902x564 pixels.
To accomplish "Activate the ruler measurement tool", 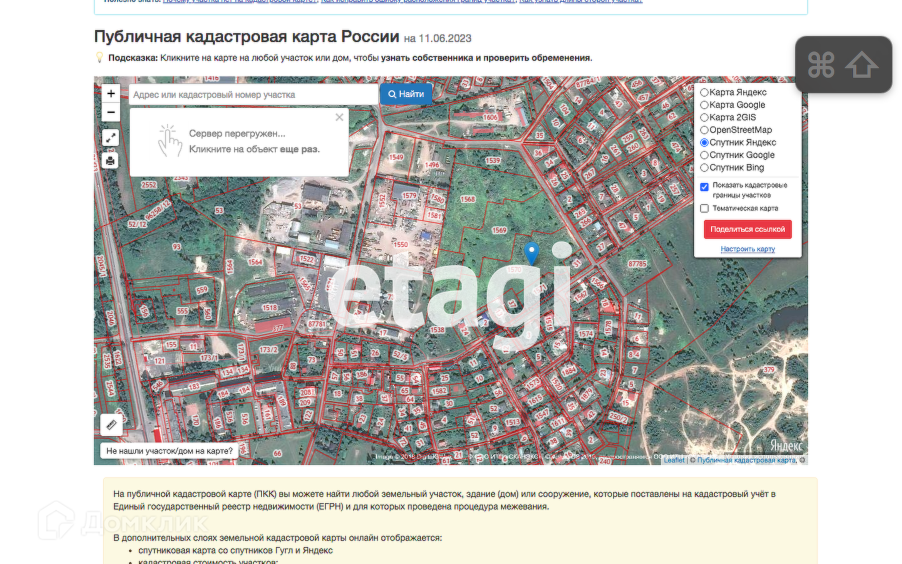I will pos(111,425).
